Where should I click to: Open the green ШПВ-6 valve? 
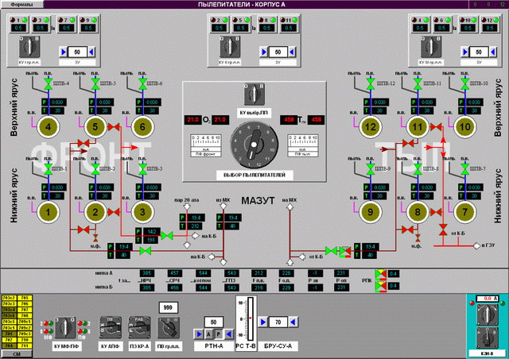pyautogui.click(x=142, y=83)
